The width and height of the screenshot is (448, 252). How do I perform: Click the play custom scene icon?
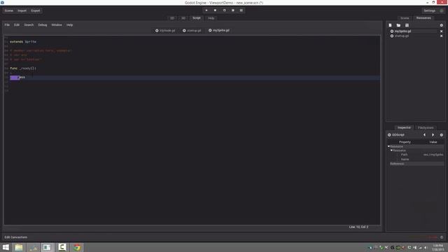click(x=233, y=10)
